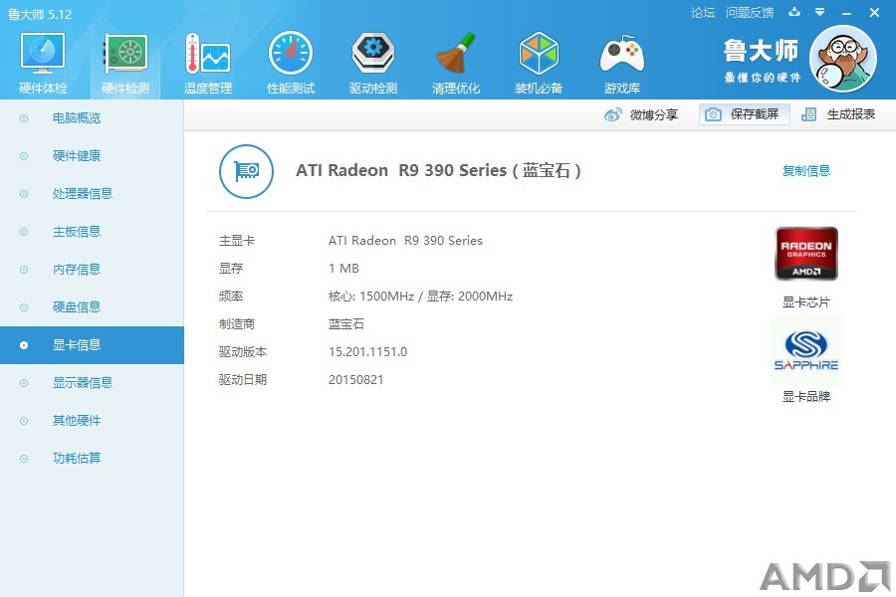Open 装机必备 essential software
This screenshot has width=896, height=597.
[x=539, y=63]
